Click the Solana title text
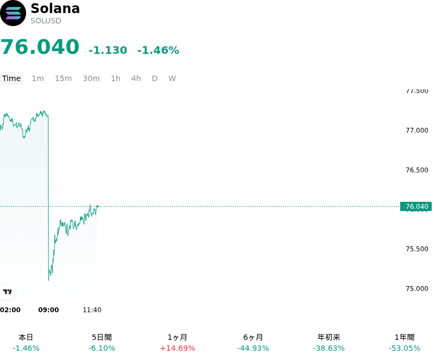Screen dimensions: 435x359 click(x=55, y=9)
